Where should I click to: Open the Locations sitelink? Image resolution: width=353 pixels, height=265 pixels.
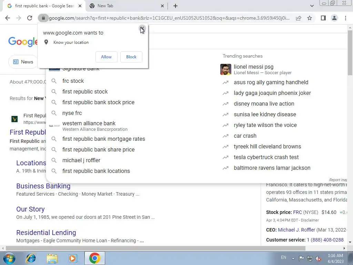click(x=31, y=163)
